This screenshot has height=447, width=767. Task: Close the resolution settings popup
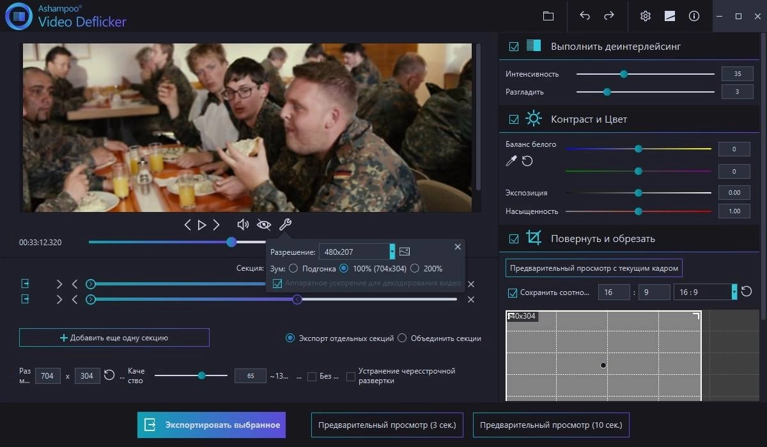[458, 246]
